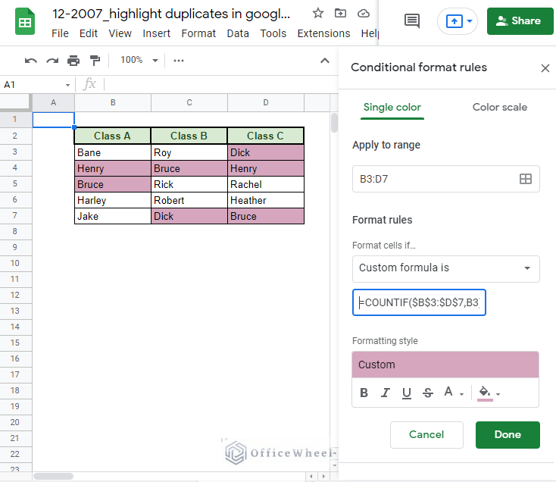
Task: Click the undo arrow in toolbar
Action: (x=30, y=61)
